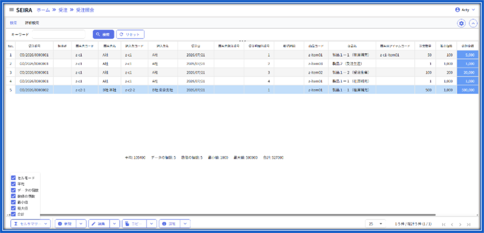Click the ホーム breadcrumb link
This screenshot has width=484, height=233.
tap(43, 10)
